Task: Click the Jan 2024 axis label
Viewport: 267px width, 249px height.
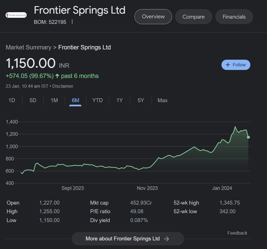Action: click(222, 188)
